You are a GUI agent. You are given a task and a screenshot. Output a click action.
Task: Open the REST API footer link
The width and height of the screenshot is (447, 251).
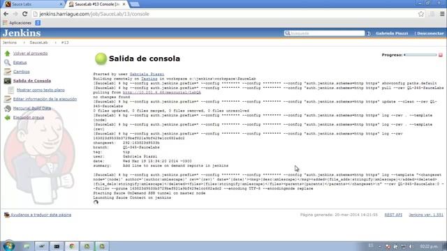tap(393, 215)
